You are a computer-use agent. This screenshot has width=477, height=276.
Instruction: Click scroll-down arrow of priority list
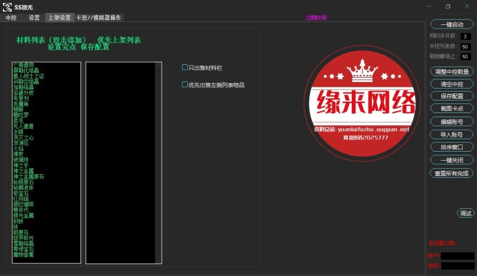click(x=158, y=261)
